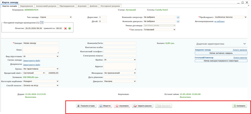Remove period with red X icon

point(65,28)
